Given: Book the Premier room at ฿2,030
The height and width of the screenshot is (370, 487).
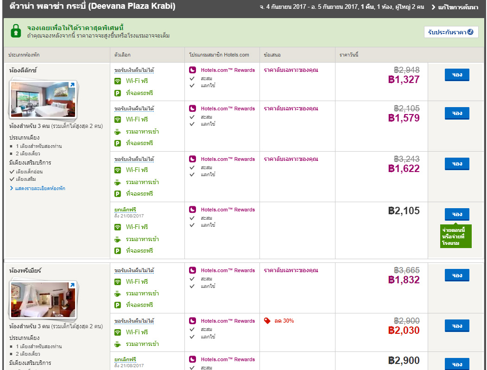Looking at the screenshot, I should tap(457, 325).
